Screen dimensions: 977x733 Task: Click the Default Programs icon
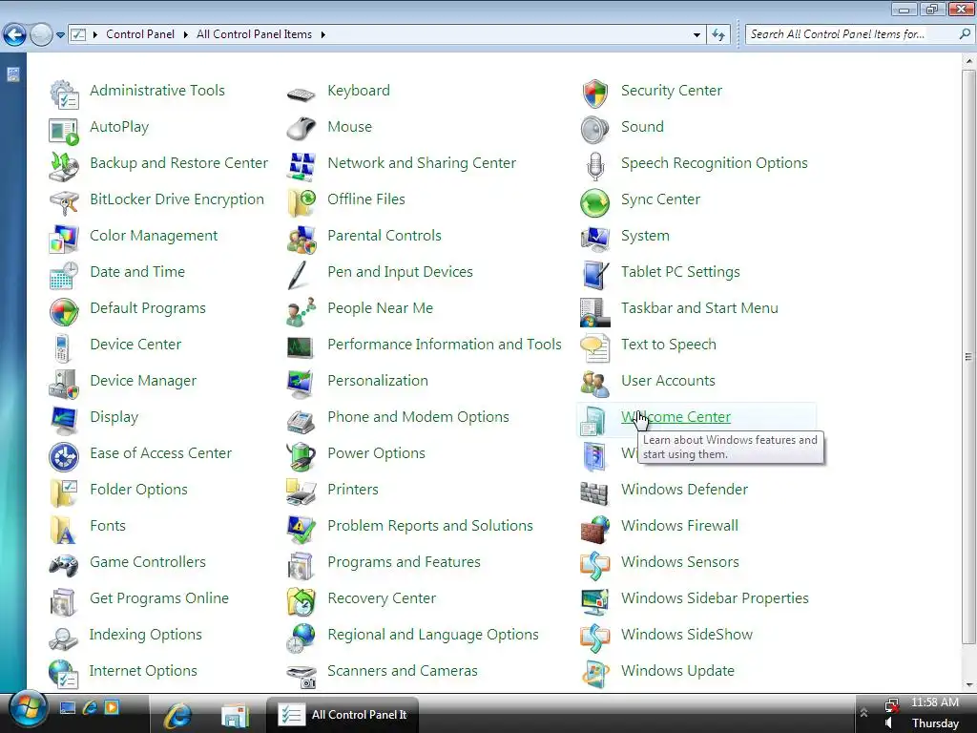pyautogui.click(x=64, y=312)
